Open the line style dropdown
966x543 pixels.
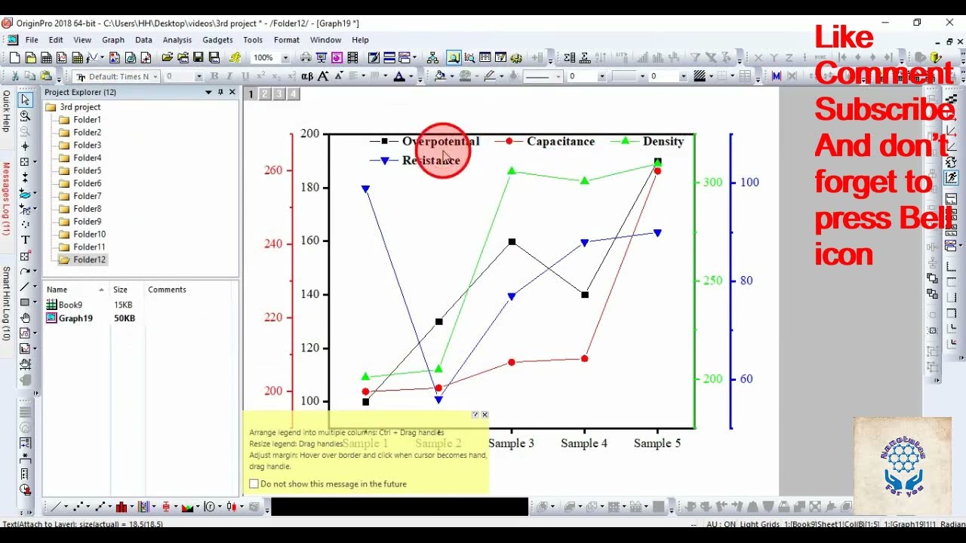click(x=558, y=76)
